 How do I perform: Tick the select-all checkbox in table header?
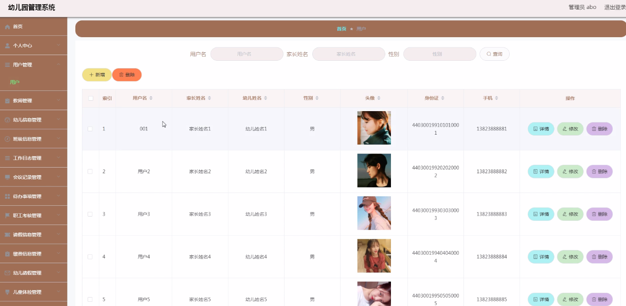90,98
